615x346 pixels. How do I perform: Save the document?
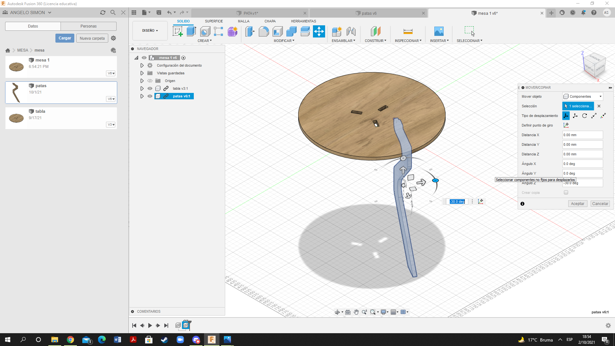[x=159, y=12]
